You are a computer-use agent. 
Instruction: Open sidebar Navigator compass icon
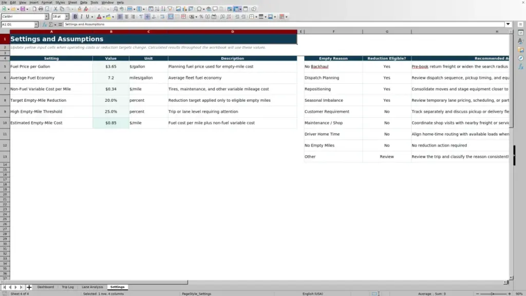coord(521,58)
